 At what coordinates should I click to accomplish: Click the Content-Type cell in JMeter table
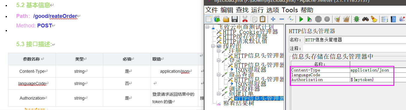[x=320, y=70]
